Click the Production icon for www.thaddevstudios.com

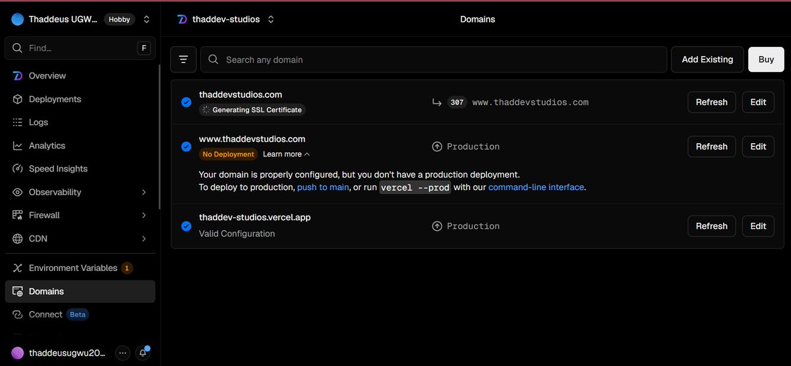coord(436,146)
